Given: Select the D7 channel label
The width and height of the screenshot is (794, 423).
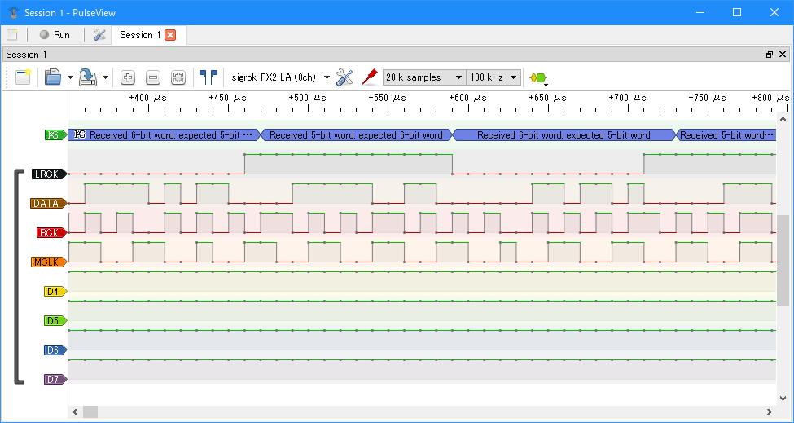Looking at the screenshot, I should click(x=55, y=380).
